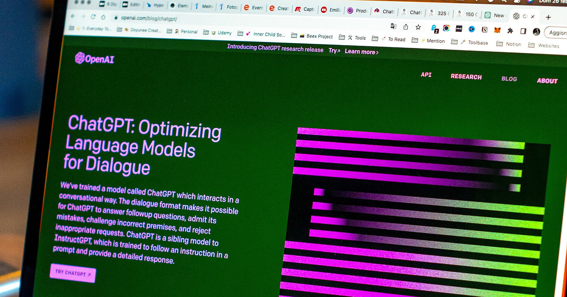Open the home page via the house icon

(x=103, y=17)
